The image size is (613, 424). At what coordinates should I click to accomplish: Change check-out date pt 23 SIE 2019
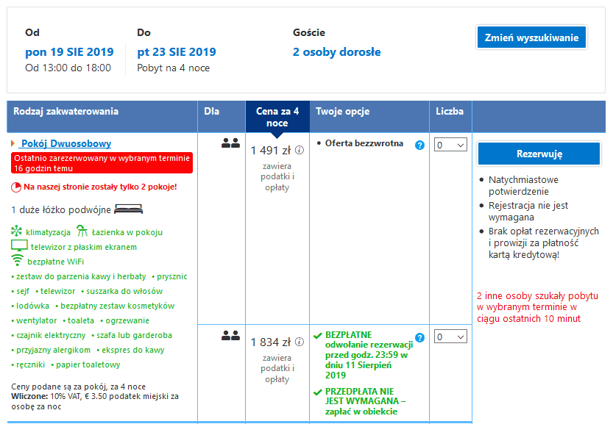(x=177, y=52)
